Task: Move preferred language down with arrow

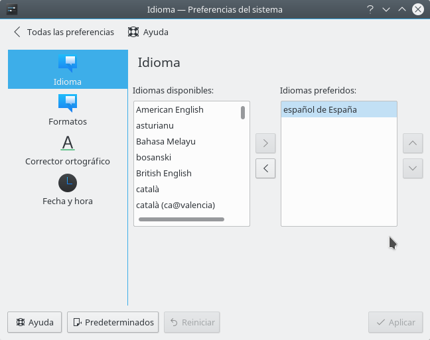Action: [413, 168]
